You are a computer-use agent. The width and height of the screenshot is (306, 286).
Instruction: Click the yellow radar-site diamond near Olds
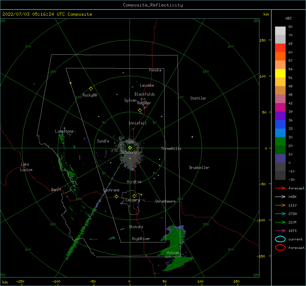pyautogui.click(x=130, y=148)
